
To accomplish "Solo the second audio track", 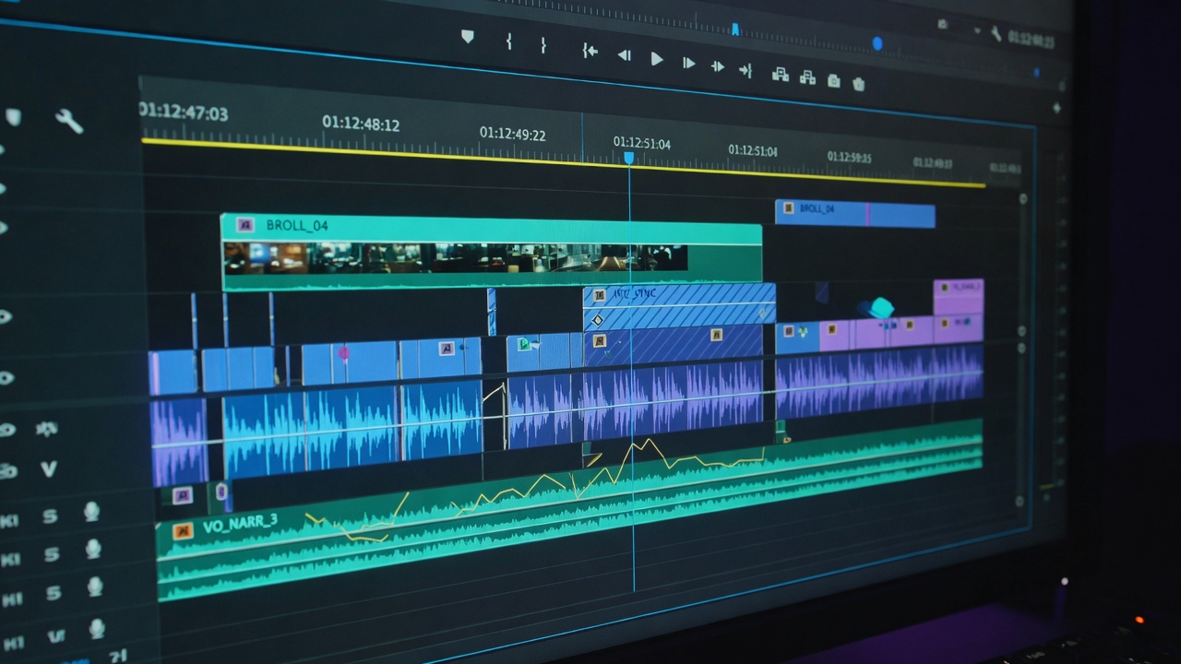I will (x=52, y=554).
